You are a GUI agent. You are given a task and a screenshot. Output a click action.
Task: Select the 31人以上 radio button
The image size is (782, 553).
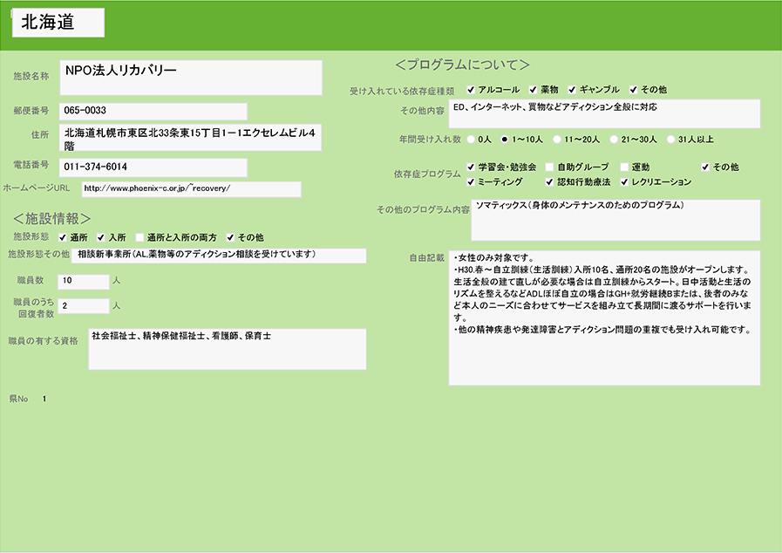tap(670, 139)
